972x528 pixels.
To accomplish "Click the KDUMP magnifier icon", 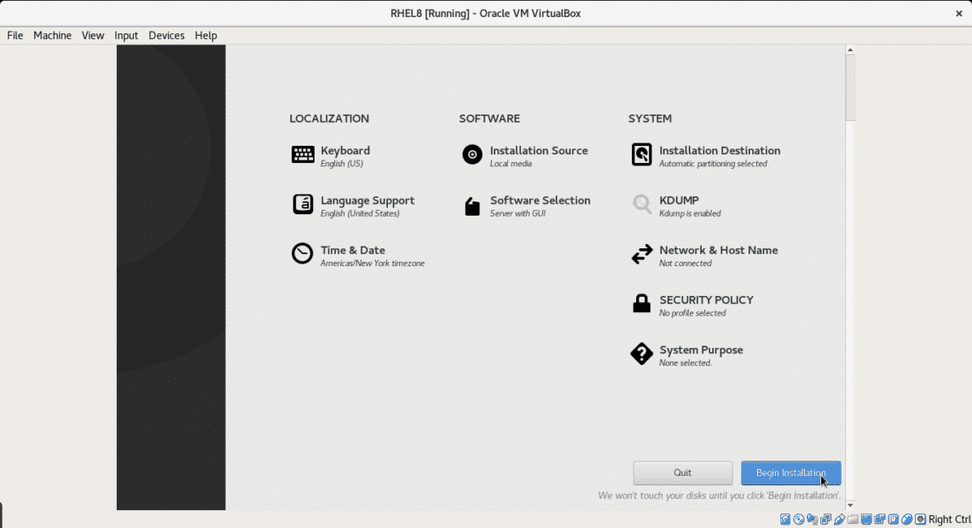I will coord(641,204).
